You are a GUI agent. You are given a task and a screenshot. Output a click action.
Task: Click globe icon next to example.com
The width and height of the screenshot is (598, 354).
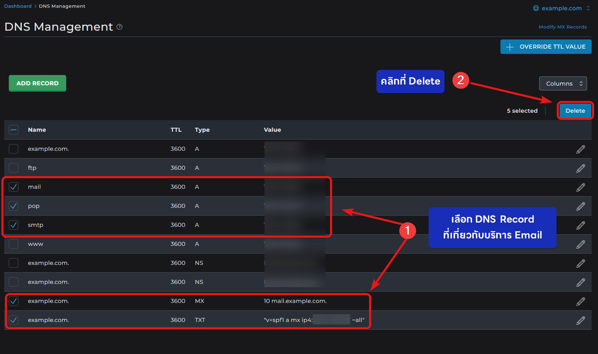[x=536, y=8]
